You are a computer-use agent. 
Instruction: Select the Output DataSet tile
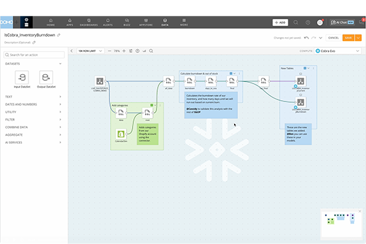click(46, 80)
